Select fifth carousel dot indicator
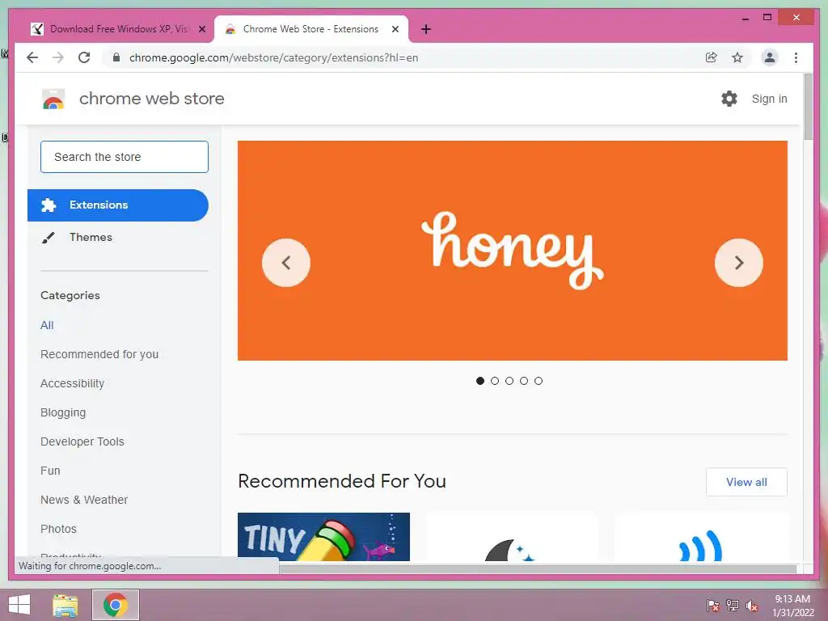This screenshot has width=828, height=621. coord(538,381)
